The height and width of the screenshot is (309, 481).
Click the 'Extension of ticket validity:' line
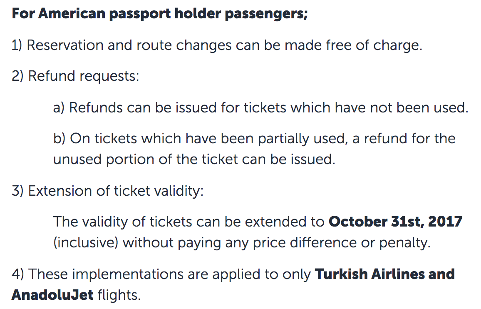[x=108, y=191]
